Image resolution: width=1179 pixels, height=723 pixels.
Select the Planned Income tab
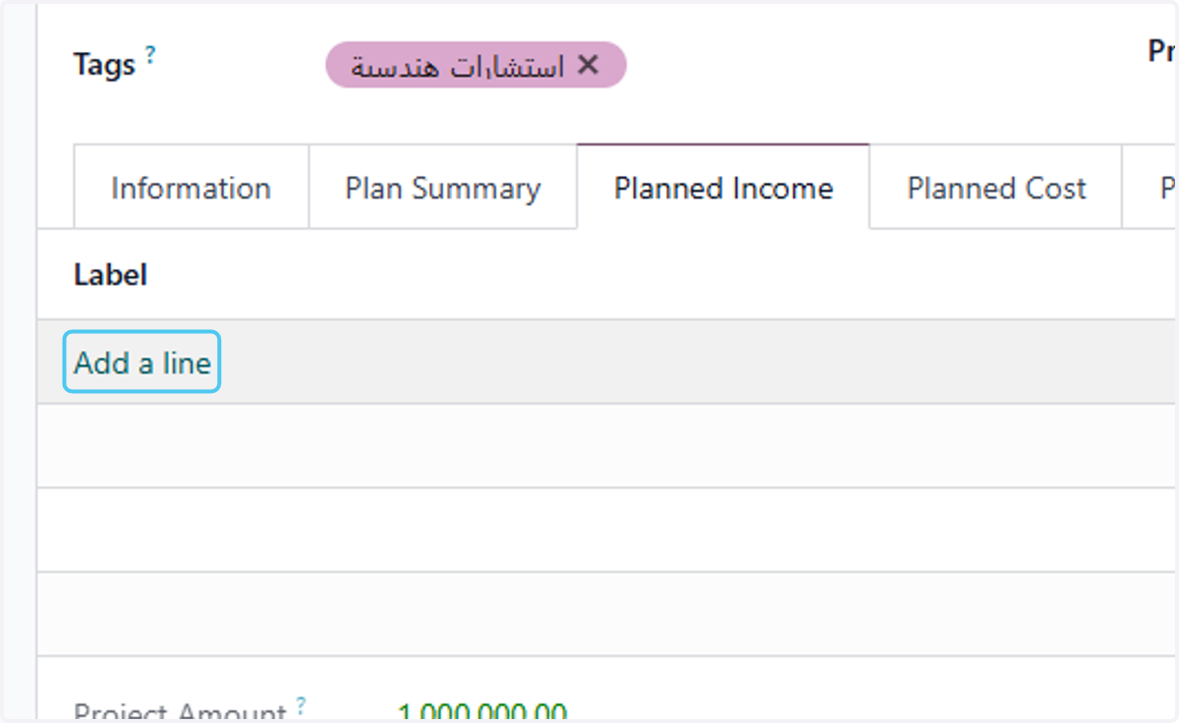723,187
